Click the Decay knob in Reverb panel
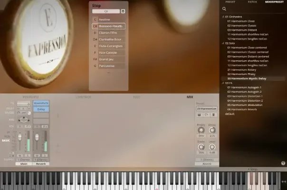 click(x=212, y=130)
